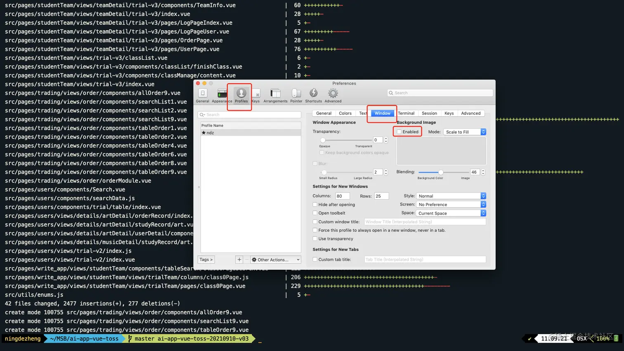This screenshot has width=624, height=351.
Task: Check the Open toolbelt option
Action: click(x=315, y=213)
